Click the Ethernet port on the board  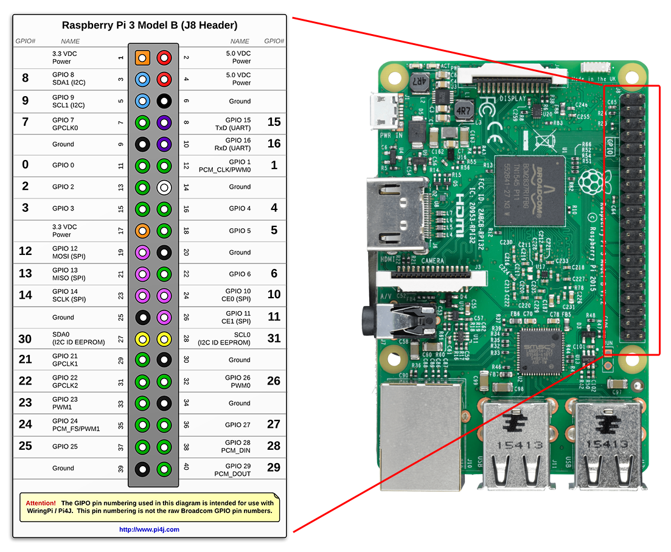420,435
